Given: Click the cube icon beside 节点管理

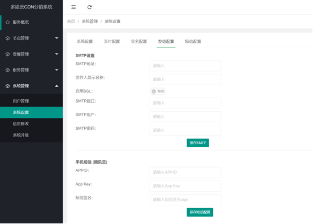Looking at the screenshot, I should point(7,38).
